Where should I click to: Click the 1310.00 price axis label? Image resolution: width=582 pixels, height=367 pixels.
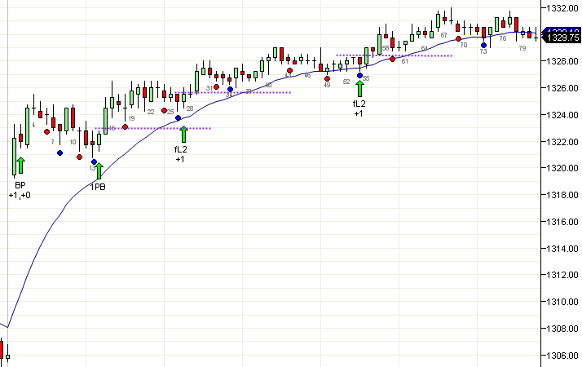[x=562, y=302]
